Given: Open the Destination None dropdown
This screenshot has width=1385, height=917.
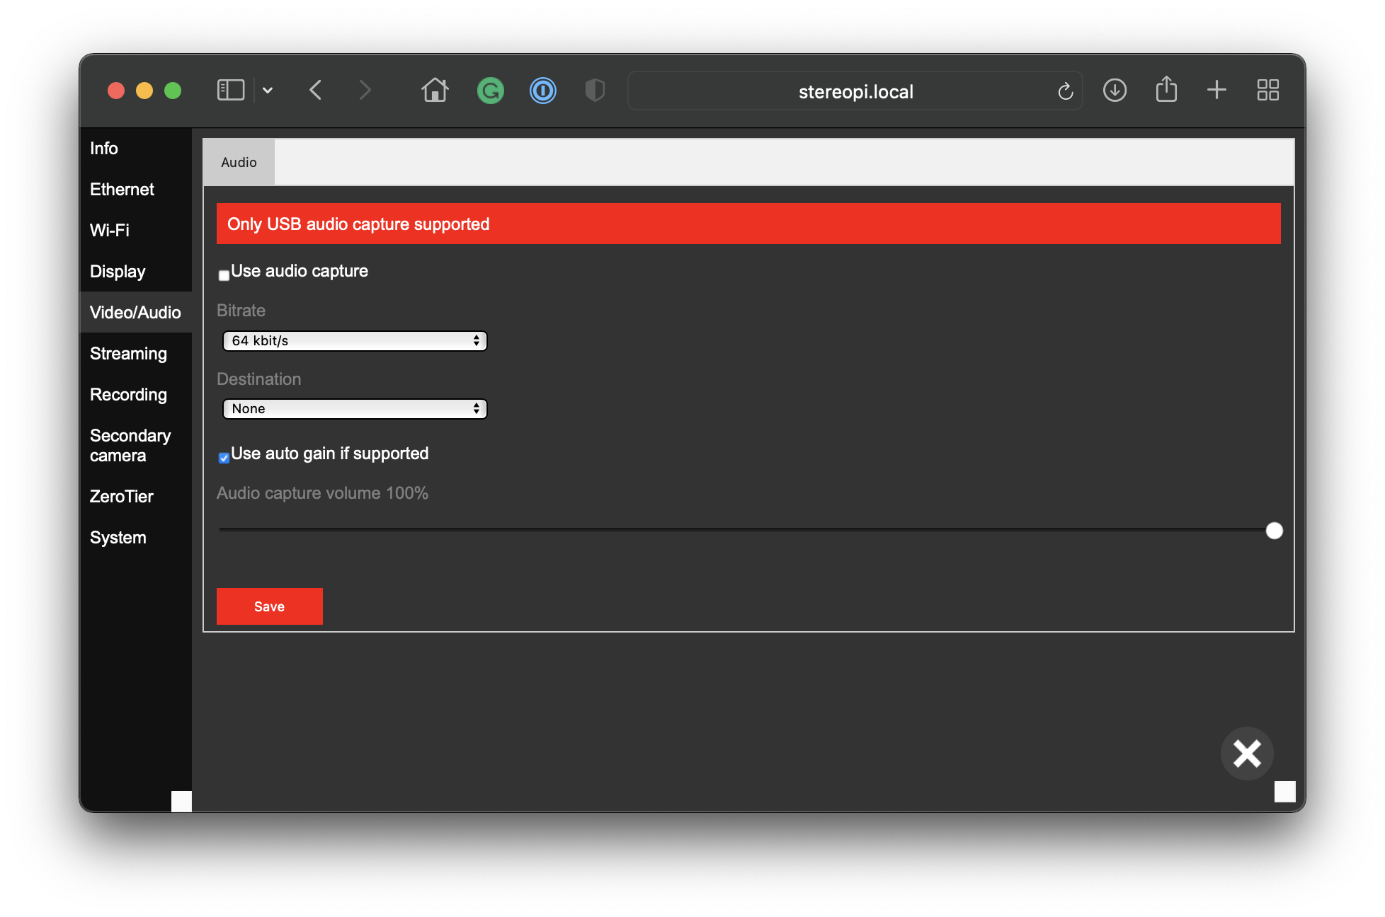Looking at the screenshot, I should (x=355, y=409).
